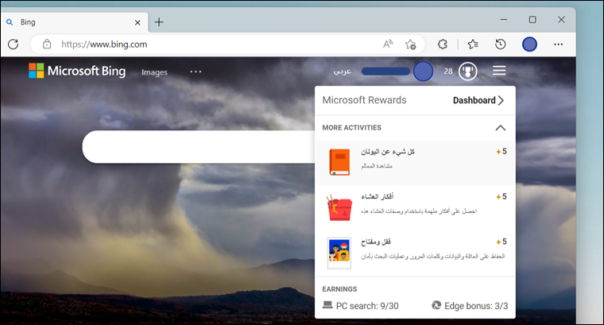Viewport: 604px width, 325px height.
Task: Open the Rewards Dashboard link
Action: (478, 100)
